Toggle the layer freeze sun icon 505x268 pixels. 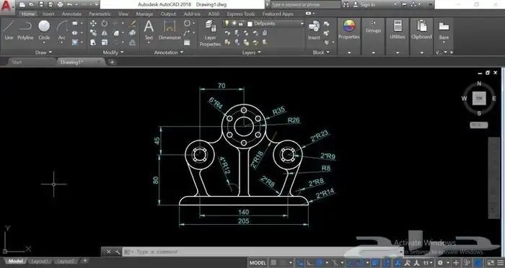234,23
